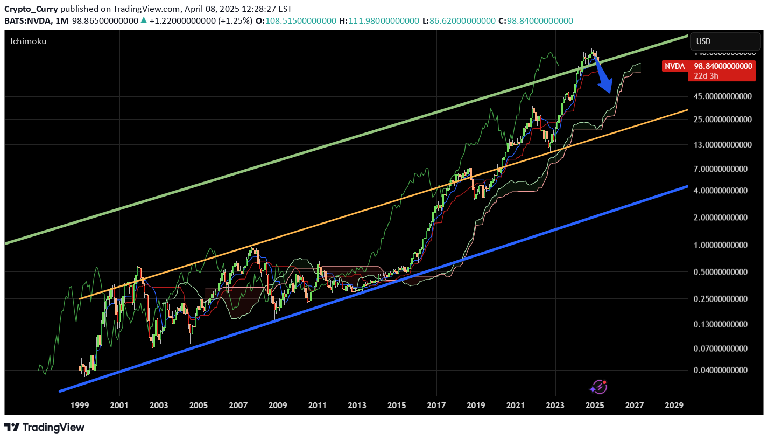768x440 pixels.
Task: Open the USD currency selector
Action: coord(725,41)
